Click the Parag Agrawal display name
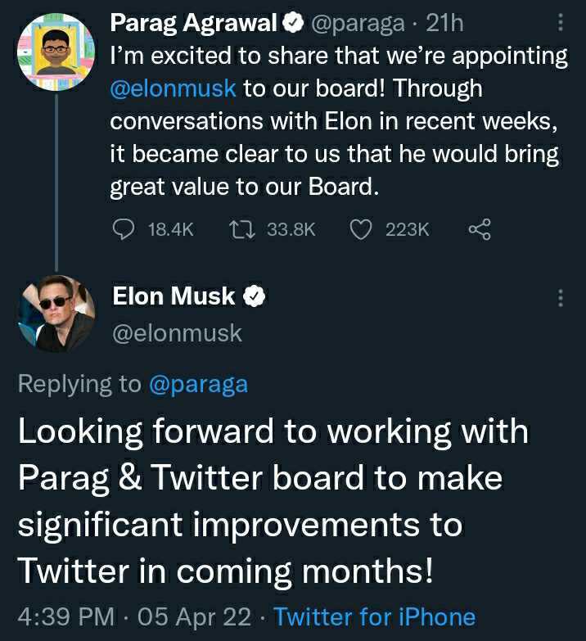 click(193, 24)
